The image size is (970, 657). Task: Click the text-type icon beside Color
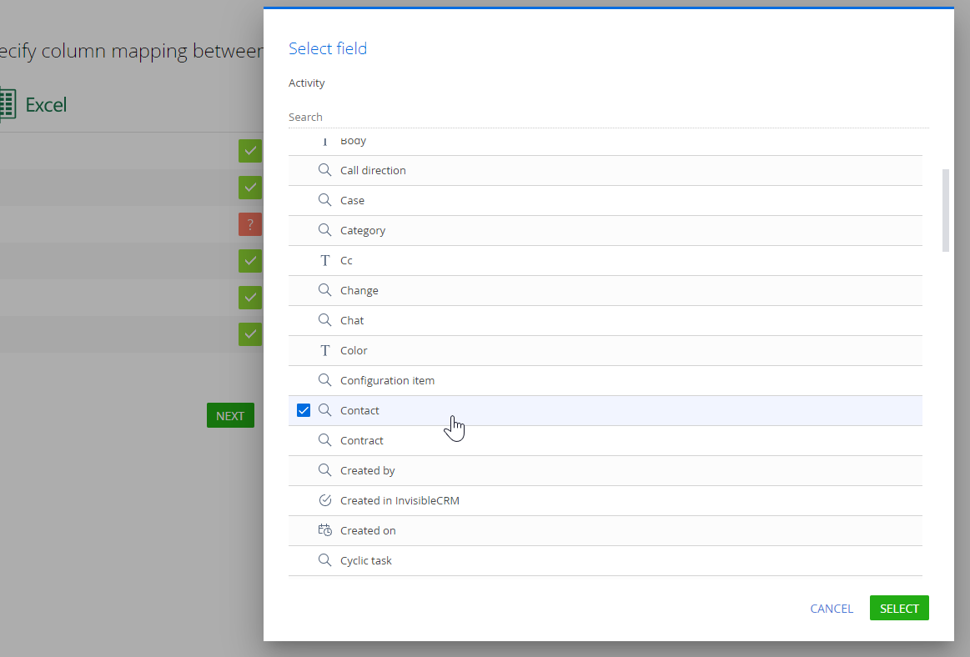[x=324, y=350]
